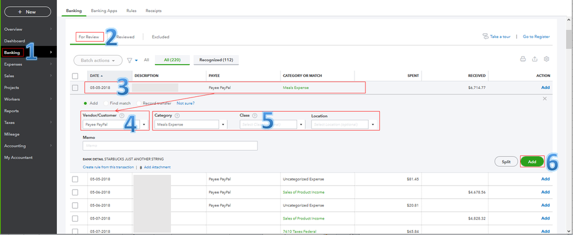Open the Class dropdown arrow
This screenshot has width=573, height=235.
301,124
